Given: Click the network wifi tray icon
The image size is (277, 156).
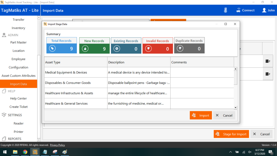Looking at the screenshot, I should pyautogui.click(x=244, y=152).
